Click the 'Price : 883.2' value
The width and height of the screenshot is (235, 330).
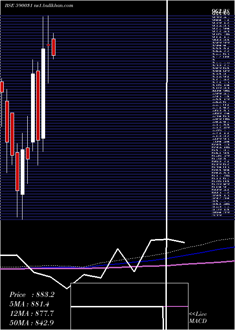pyautogui.click(x=32, y=295)
